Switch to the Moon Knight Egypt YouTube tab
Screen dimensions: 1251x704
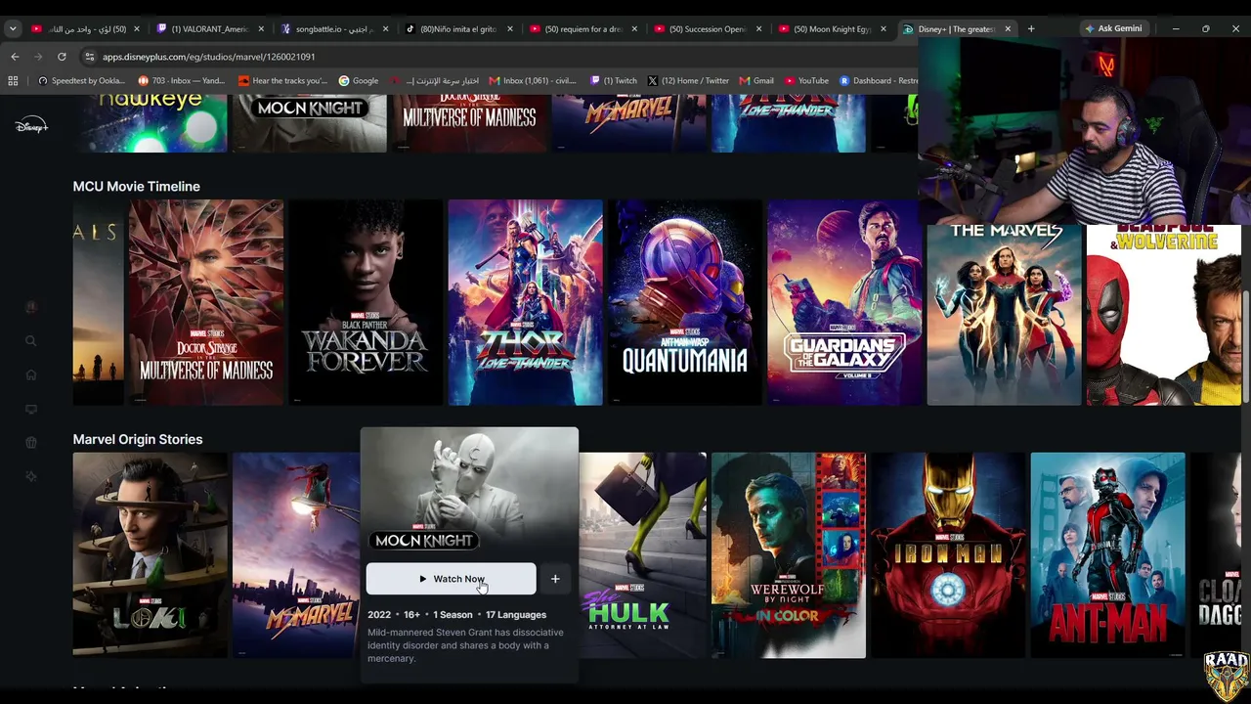click(x=831, y=29)
